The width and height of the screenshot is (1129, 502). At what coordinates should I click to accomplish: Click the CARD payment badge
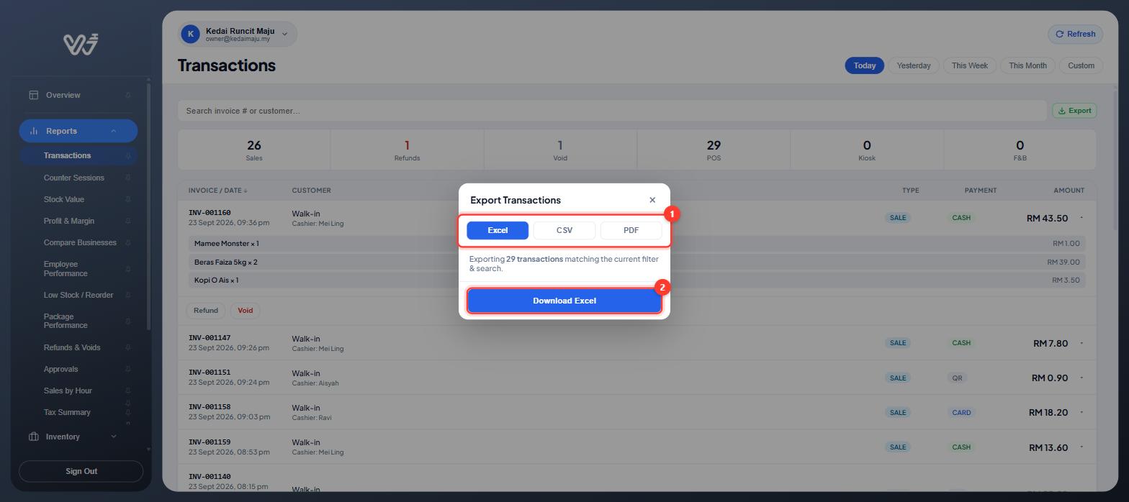click(961, 413)
